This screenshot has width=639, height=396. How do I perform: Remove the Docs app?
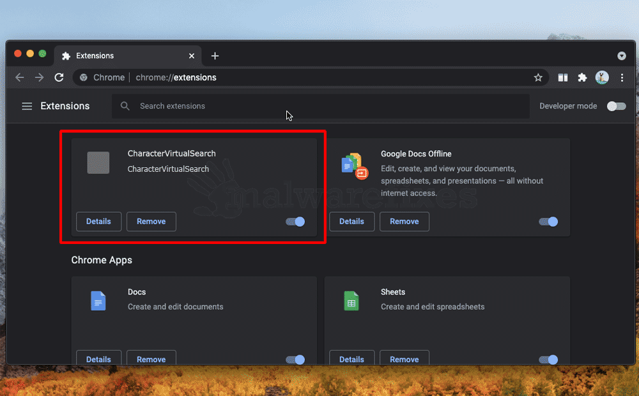[151, 358]
